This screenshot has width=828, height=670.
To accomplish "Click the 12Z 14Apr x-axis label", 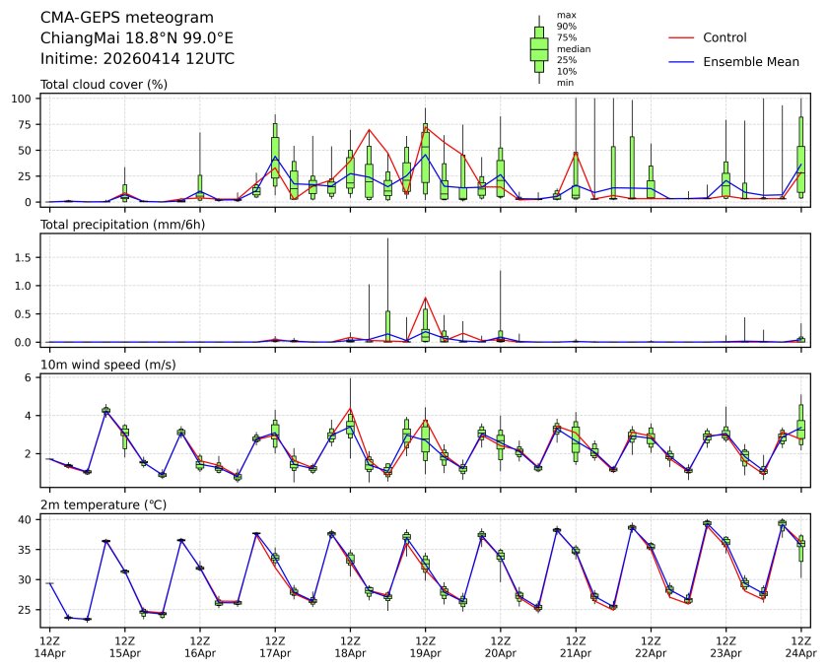I will pyautogui.click(x=49, y=645).
